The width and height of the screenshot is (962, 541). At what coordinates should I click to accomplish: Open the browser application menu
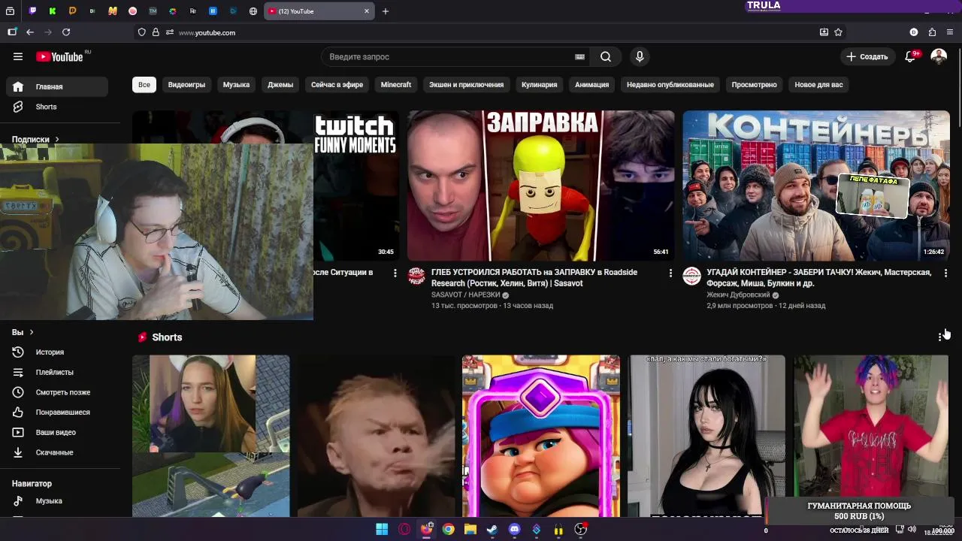[950, 32]
